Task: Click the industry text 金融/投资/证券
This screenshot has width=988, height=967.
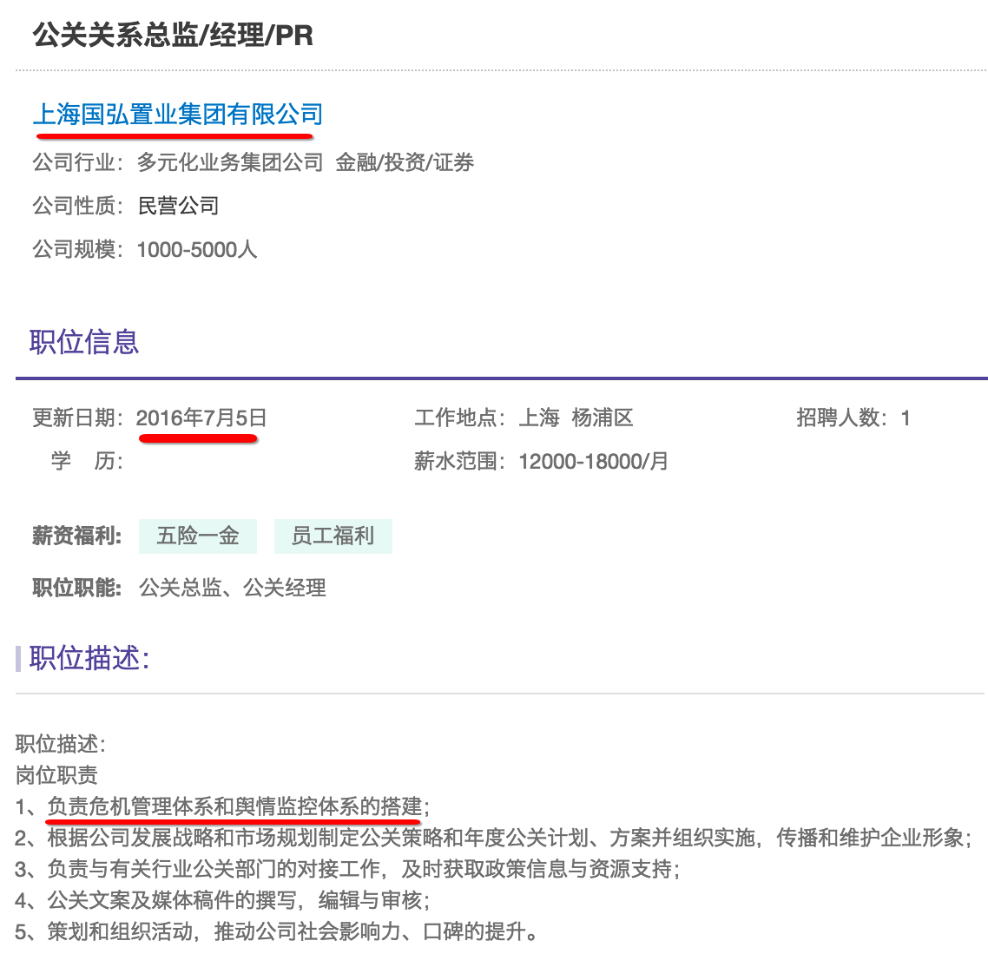Action: pos(405,162)
